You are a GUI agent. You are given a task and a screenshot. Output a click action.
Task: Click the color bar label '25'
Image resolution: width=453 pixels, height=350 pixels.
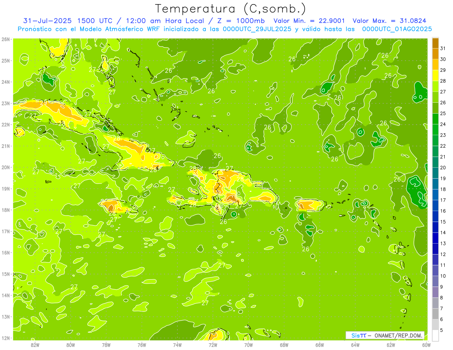point(443,113)
